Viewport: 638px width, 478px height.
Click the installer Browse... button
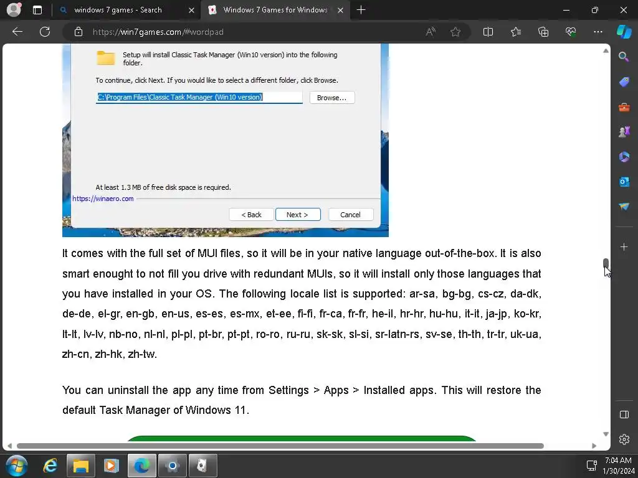[x=331, y=98]
